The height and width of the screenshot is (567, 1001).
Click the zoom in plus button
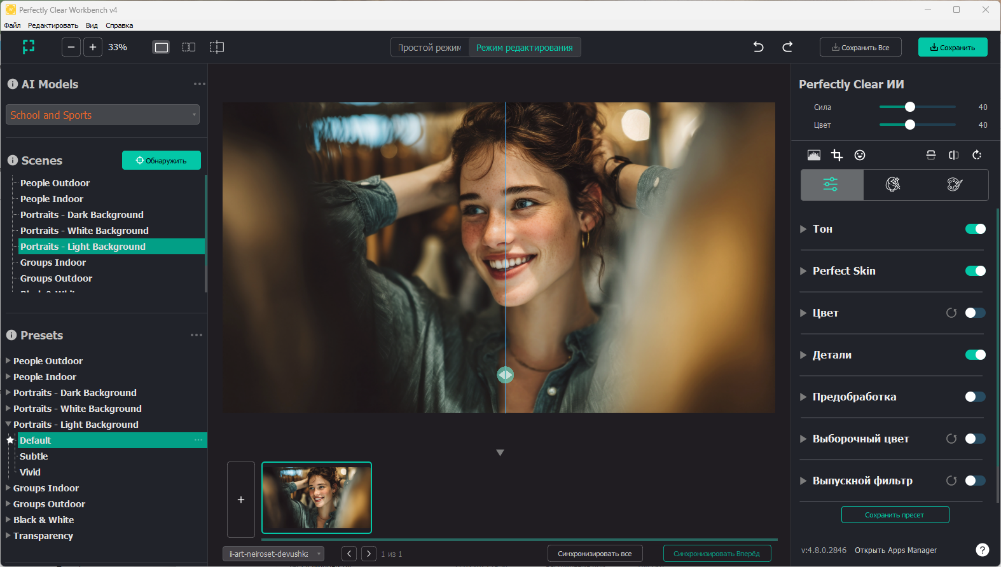click(93, 47)
